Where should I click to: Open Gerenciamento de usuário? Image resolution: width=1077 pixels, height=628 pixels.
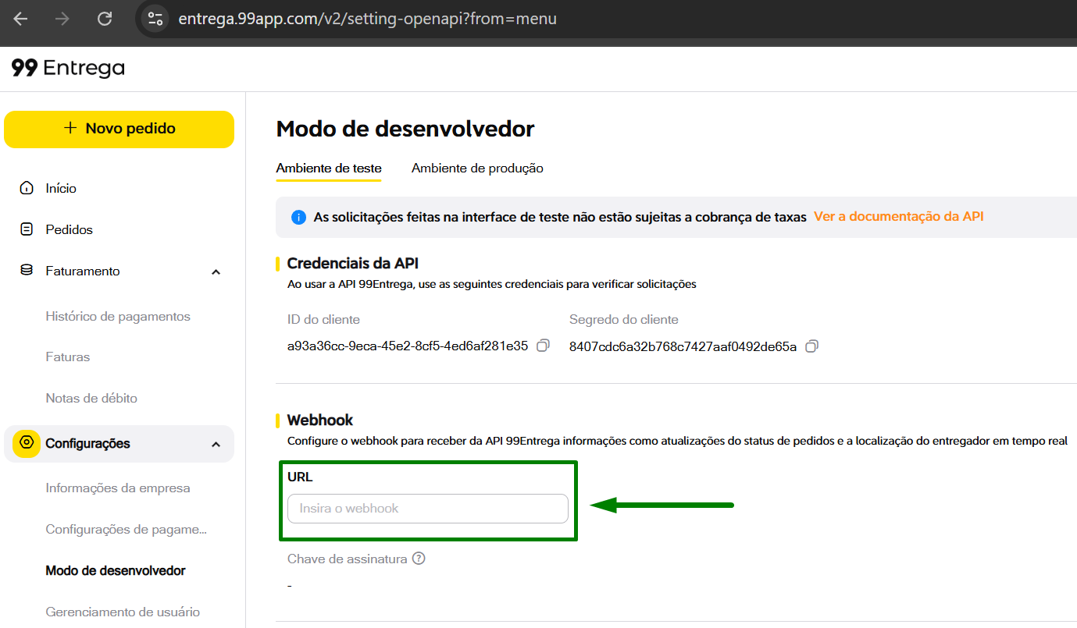123,612
